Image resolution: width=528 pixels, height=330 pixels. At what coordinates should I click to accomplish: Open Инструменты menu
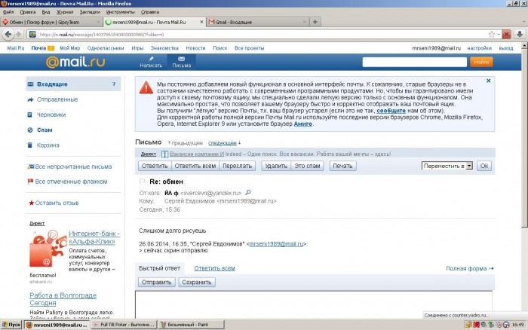120,12
